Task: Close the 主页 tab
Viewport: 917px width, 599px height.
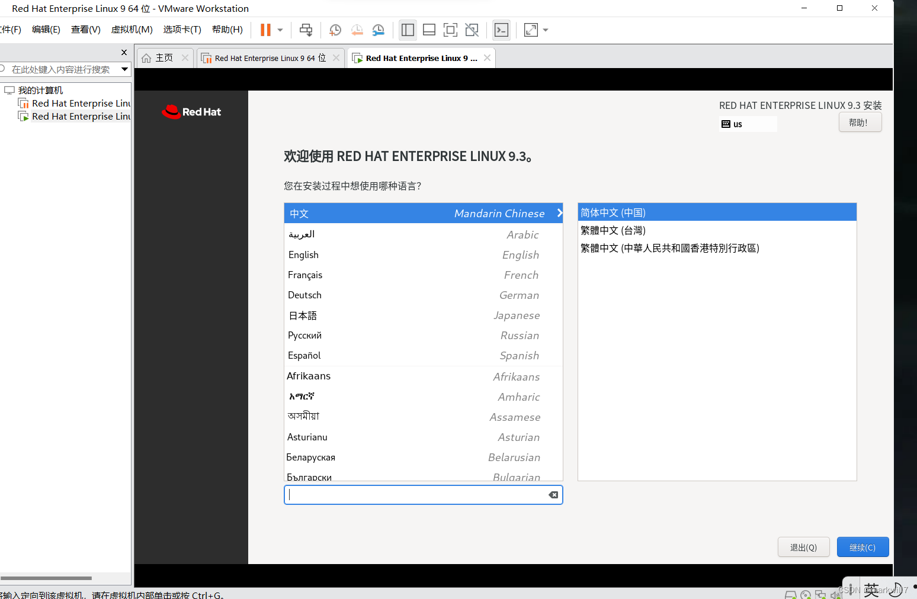Action: point(185,58)
